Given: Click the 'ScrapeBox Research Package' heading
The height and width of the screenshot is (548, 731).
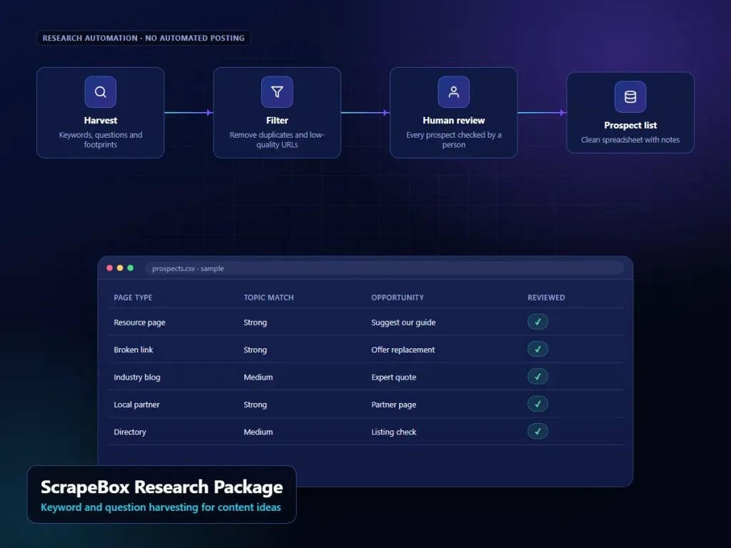Looking at the screenshot, I should coord(162,487).
